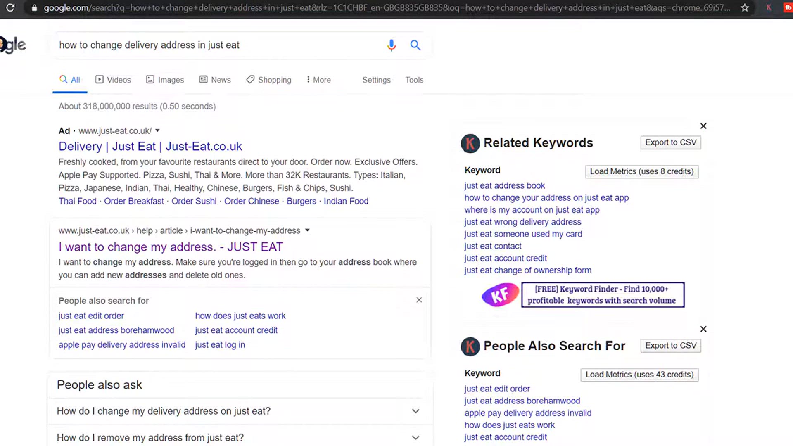Image resolution: width=793 pixels, height=446 pixels.
Task: Open the result options arrow after i-want-to-change-my-address
Action: pos(307,230)
